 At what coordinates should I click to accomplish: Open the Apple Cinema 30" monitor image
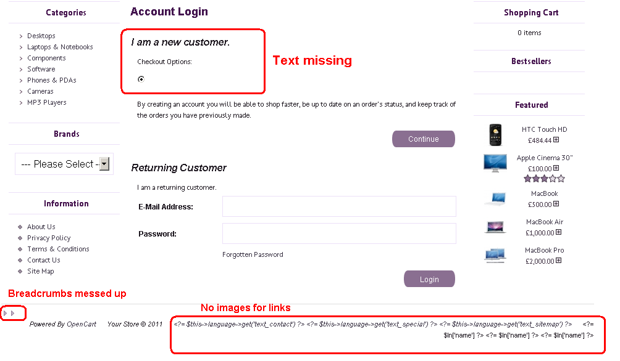(x=495, y=163)
